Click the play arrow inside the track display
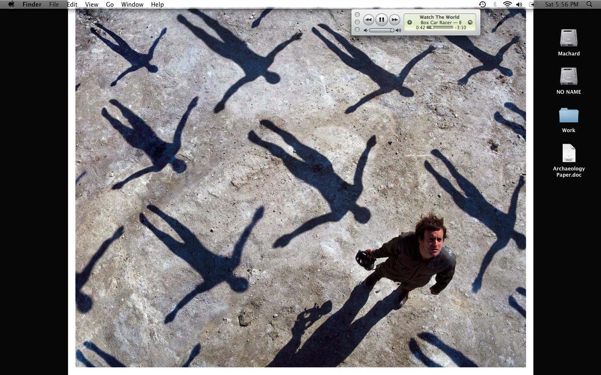Screen dimensions: 601x375 409,22
